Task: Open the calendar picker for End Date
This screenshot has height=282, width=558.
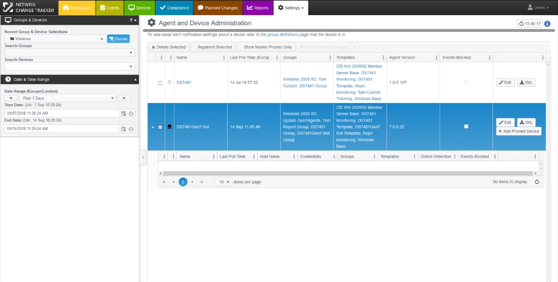Action: [x=124, y=129]
